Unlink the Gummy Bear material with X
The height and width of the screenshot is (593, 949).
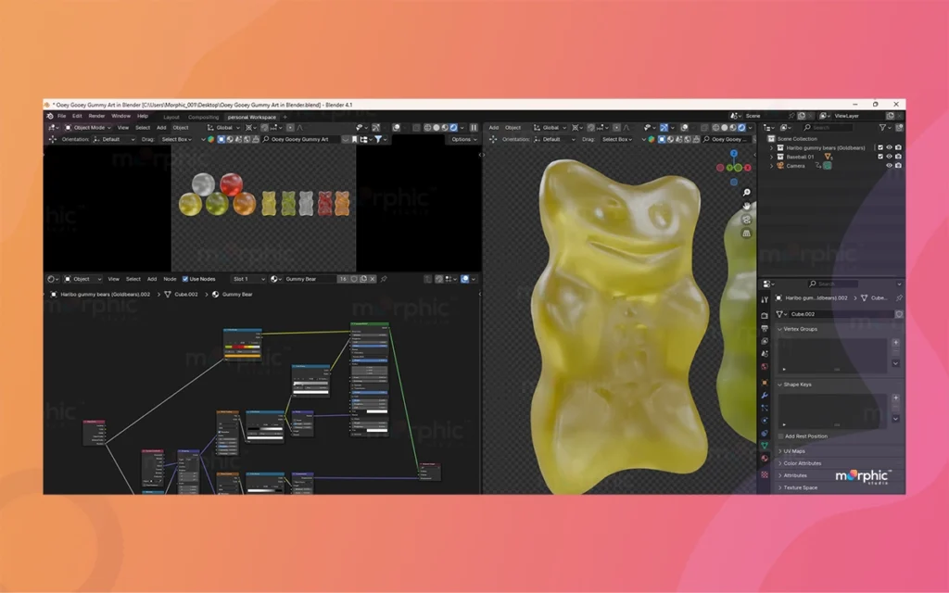(373, 279)
